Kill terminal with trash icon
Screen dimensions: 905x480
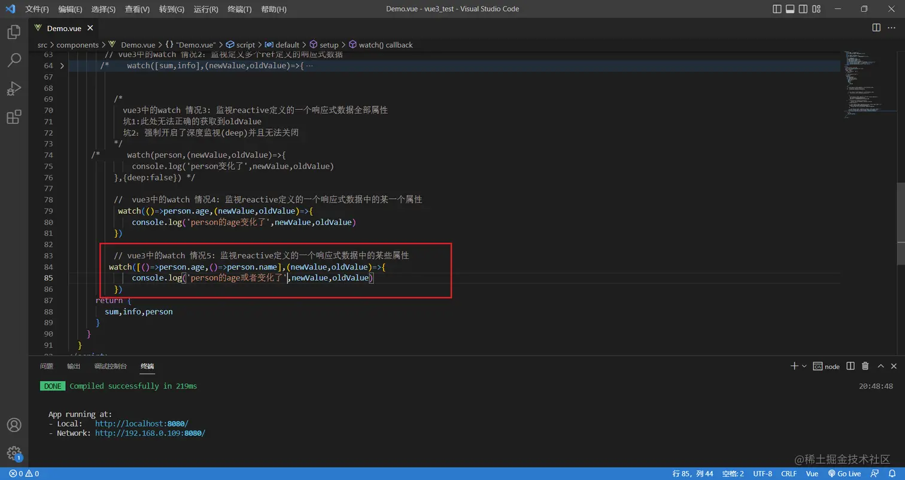coord(865,366)
